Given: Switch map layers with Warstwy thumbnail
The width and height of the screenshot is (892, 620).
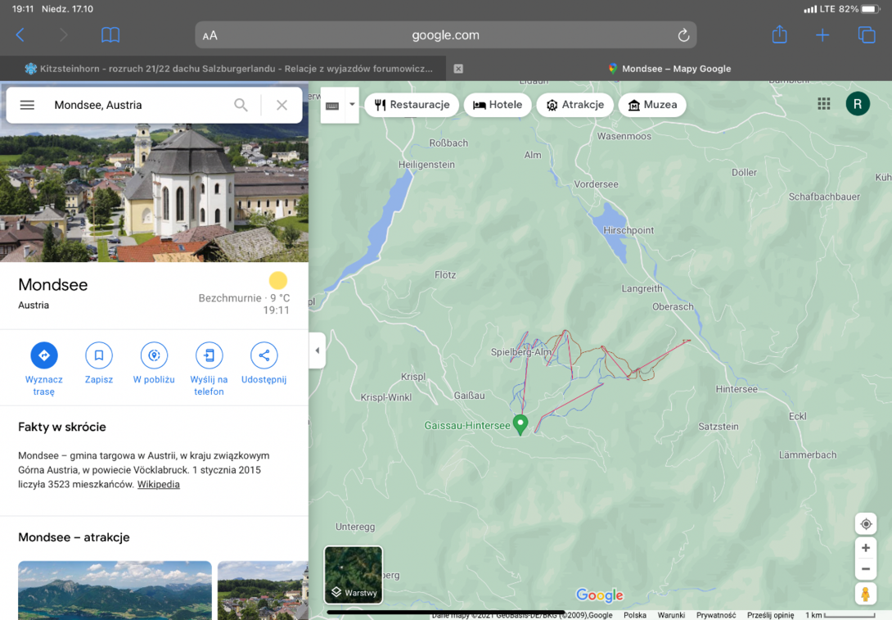Looking at the screenshot, I should 354,574.
